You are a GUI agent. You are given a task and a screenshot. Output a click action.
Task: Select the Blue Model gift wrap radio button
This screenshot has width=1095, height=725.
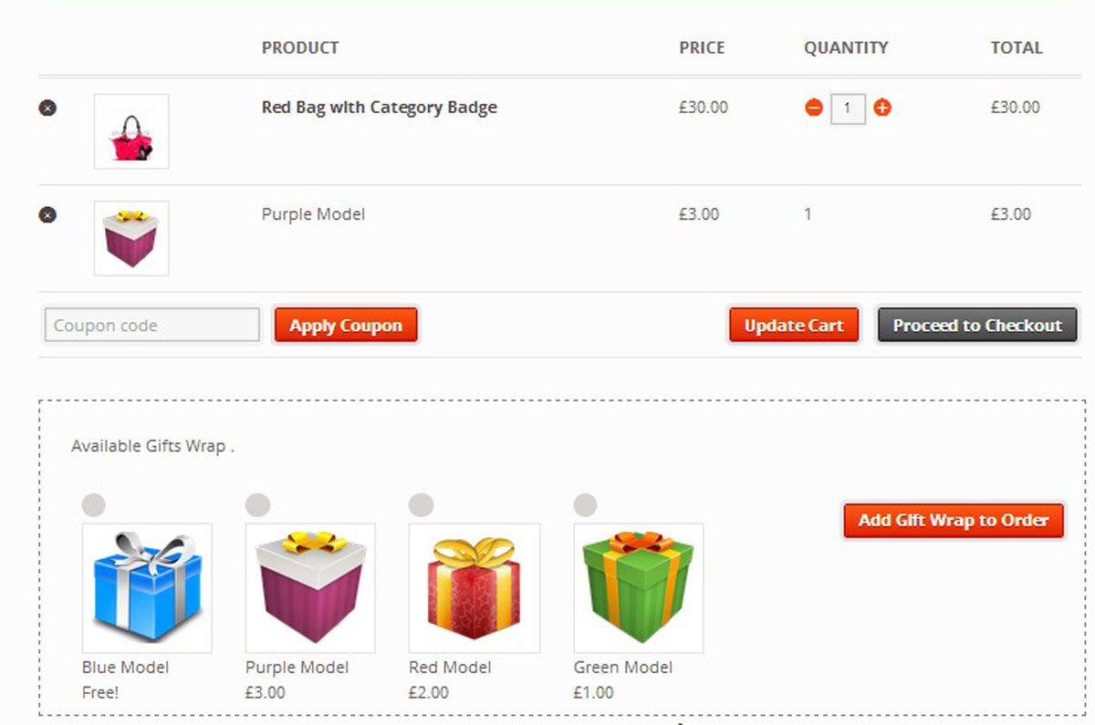pyautogui.click(x=93, y=504)
